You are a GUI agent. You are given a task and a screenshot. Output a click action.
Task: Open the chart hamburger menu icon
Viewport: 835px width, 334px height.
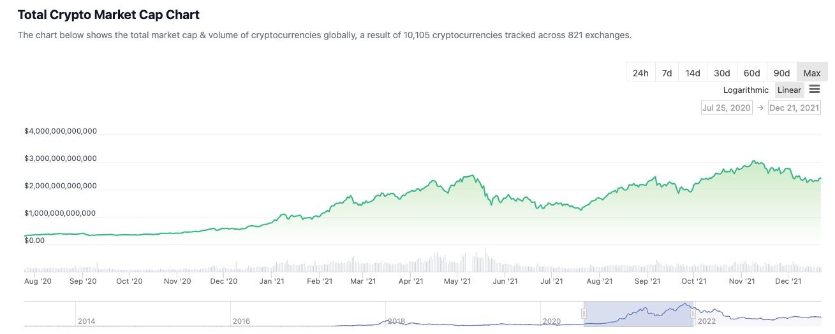(x=815, y=90)
